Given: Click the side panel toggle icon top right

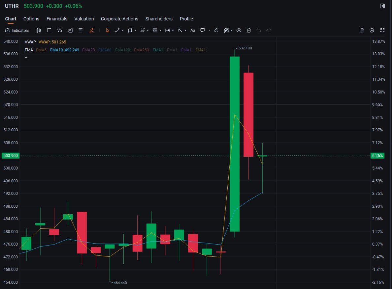Looking at the screenshot, I should click(x=382, y=6).
